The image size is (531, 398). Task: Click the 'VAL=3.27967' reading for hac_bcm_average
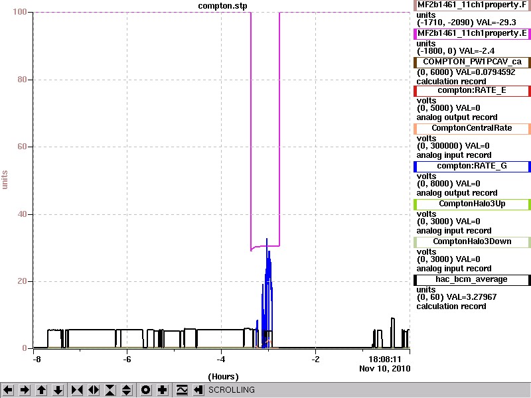tap(471, 297)
